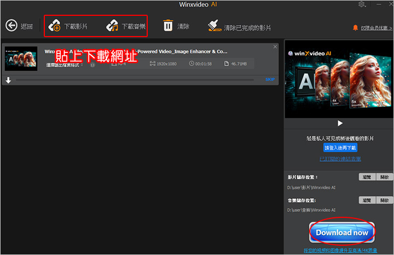This screenshot has height=255, width=394.
Task: Remove the video item with its X
Action: (275, 46)
